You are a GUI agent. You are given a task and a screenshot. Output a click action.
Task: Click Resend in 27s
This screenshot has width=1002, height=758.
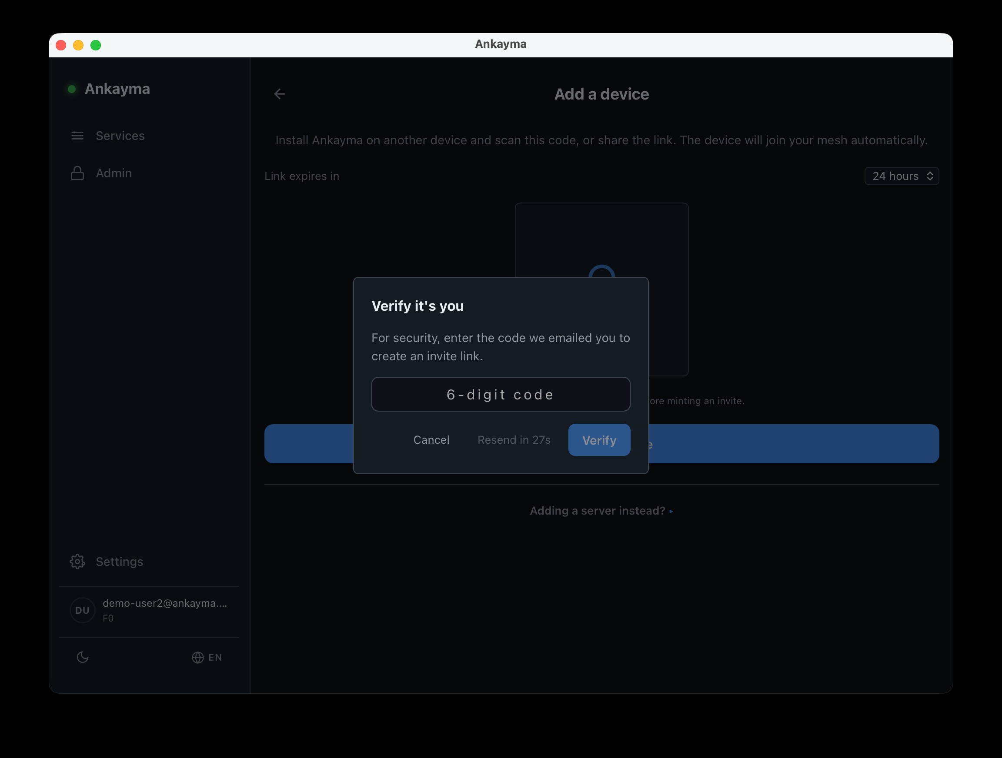[514, 440]
